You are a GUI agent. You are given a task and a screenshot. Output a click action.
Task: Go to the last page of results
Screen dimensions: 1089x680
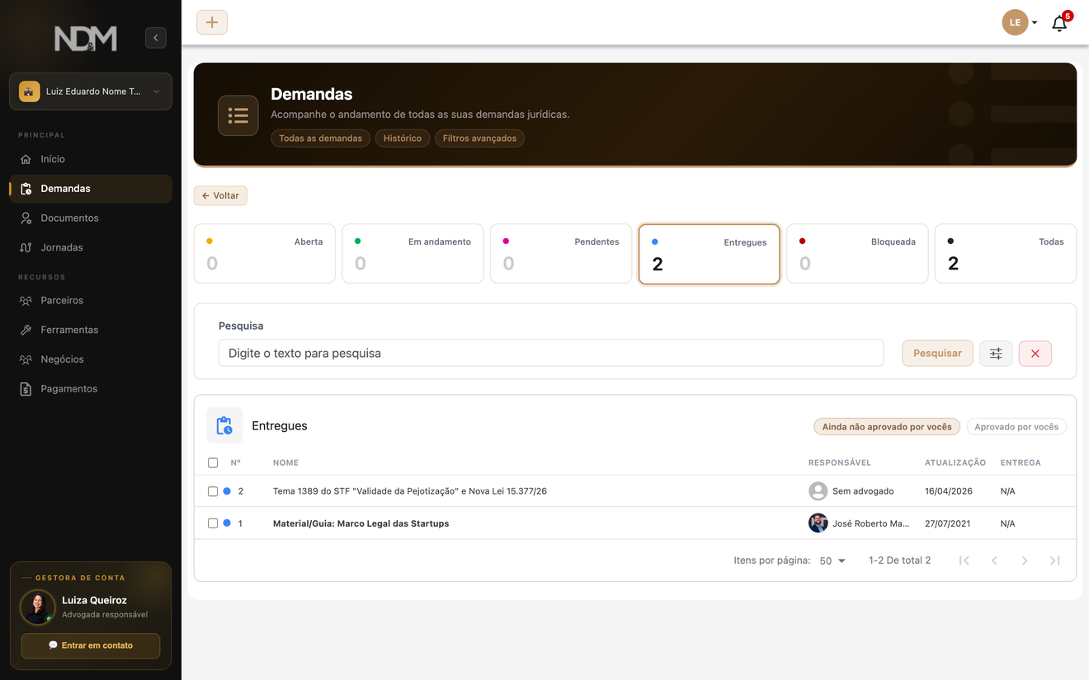coord(1054,560)
